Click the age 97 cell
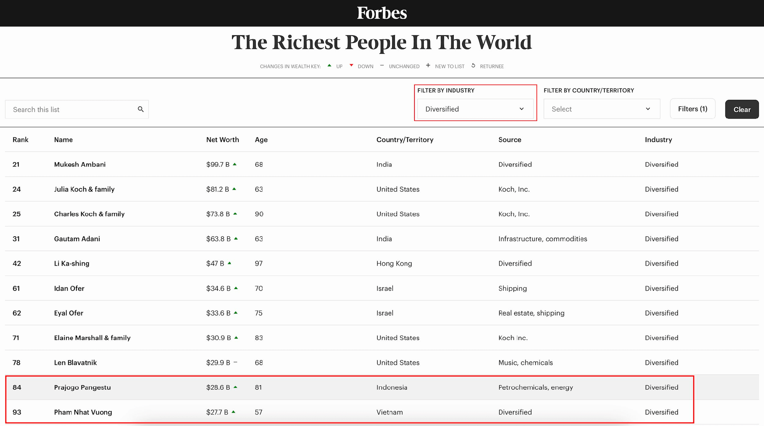764x426 pixels. pos(259,263)
